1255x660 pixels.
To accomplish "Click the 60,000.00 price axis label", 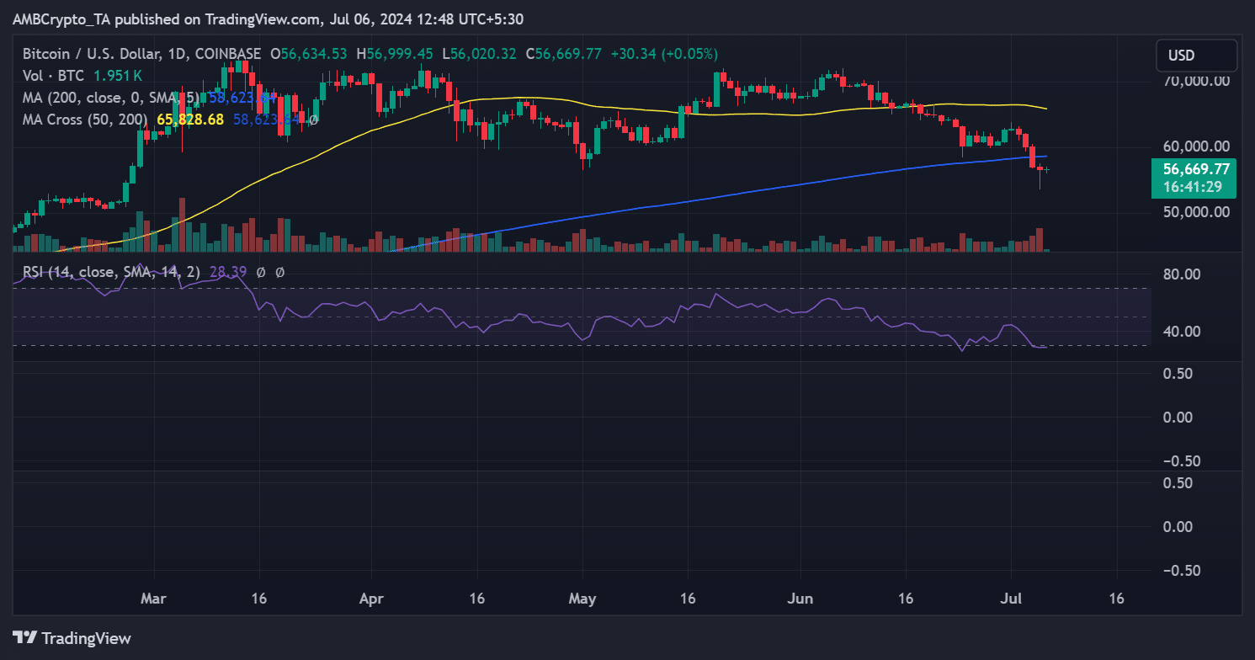I will click(x=1195, y=146).
